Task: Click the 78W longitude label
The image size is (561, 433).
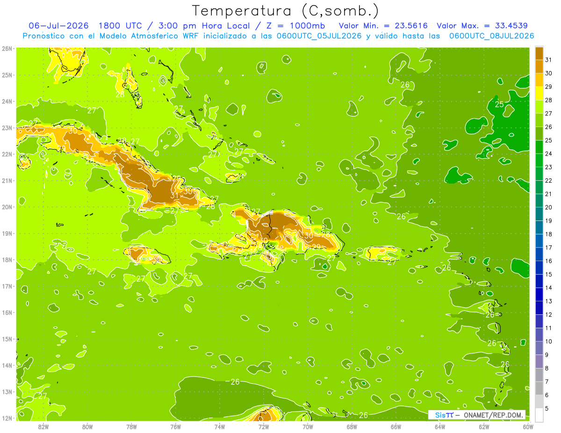Action: [x=131, y=426]
